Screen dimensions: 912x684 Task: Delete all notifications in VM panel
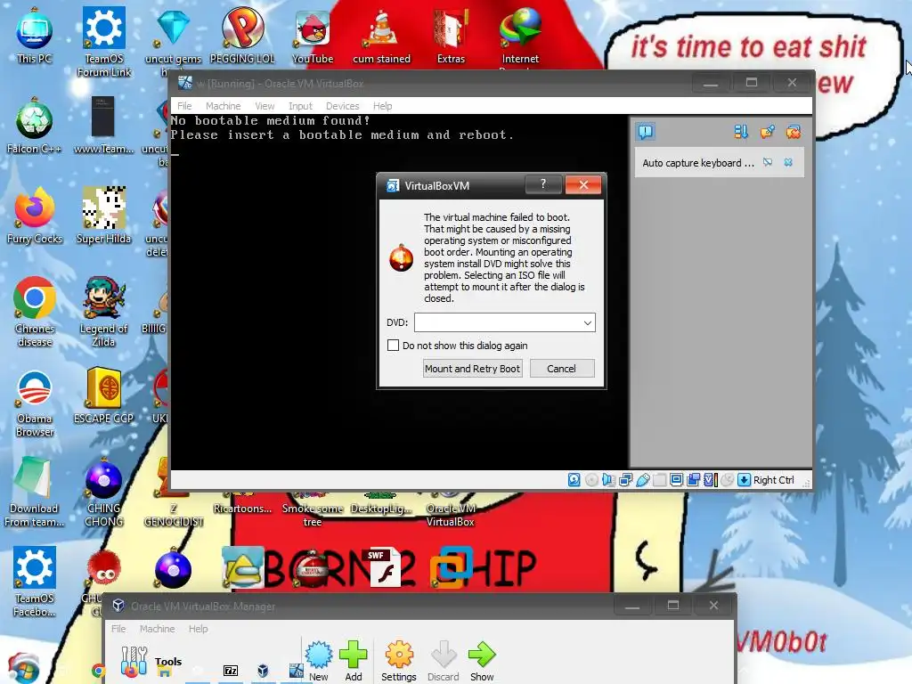(x=794, y=132)
